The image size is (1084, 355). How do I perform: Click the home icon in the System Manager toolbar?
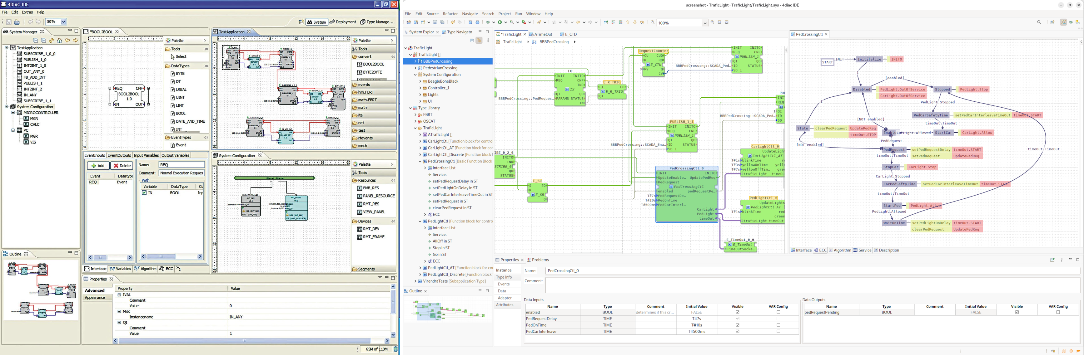(x=59, y=40)
